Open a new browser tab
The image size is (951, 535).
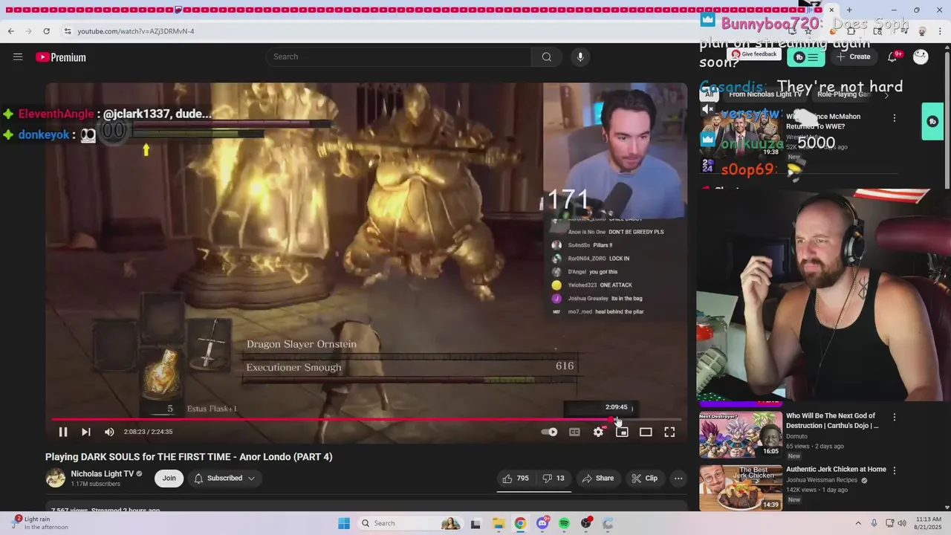849,10
